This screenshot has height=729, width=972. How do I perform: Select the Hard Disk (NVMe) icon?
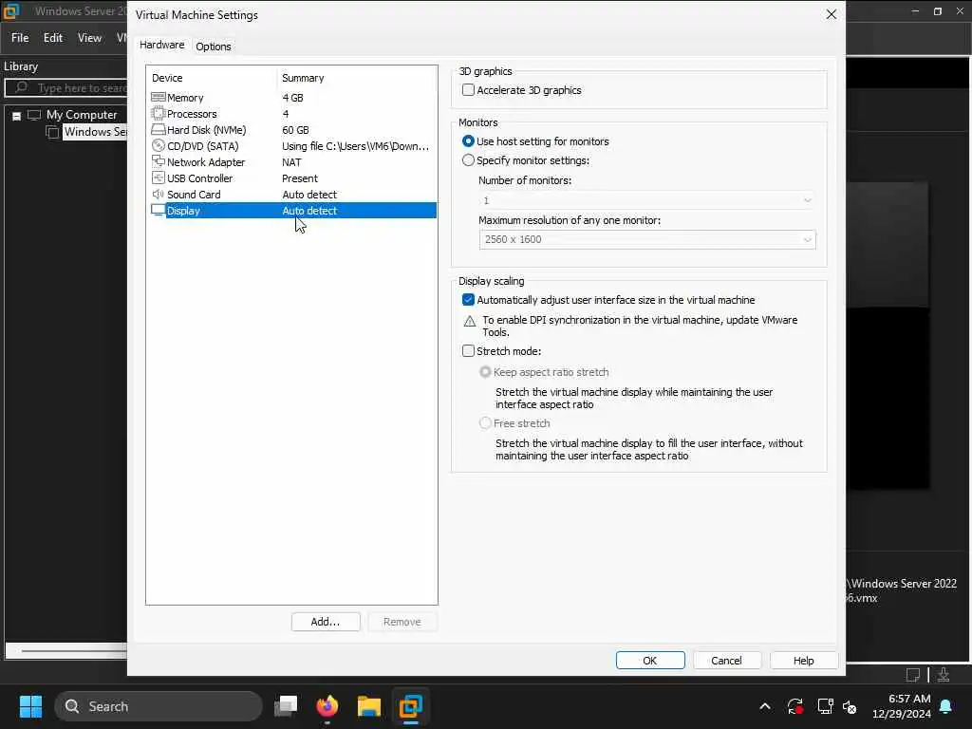tap(159, 129)
